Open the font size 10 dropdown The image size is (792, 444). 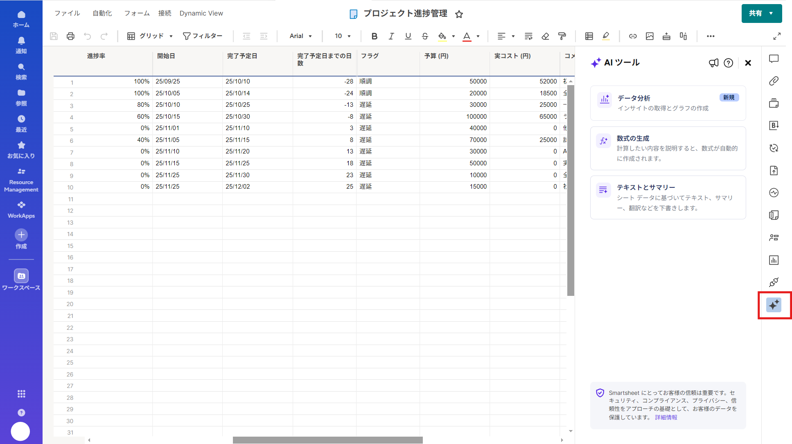(343, 36)
